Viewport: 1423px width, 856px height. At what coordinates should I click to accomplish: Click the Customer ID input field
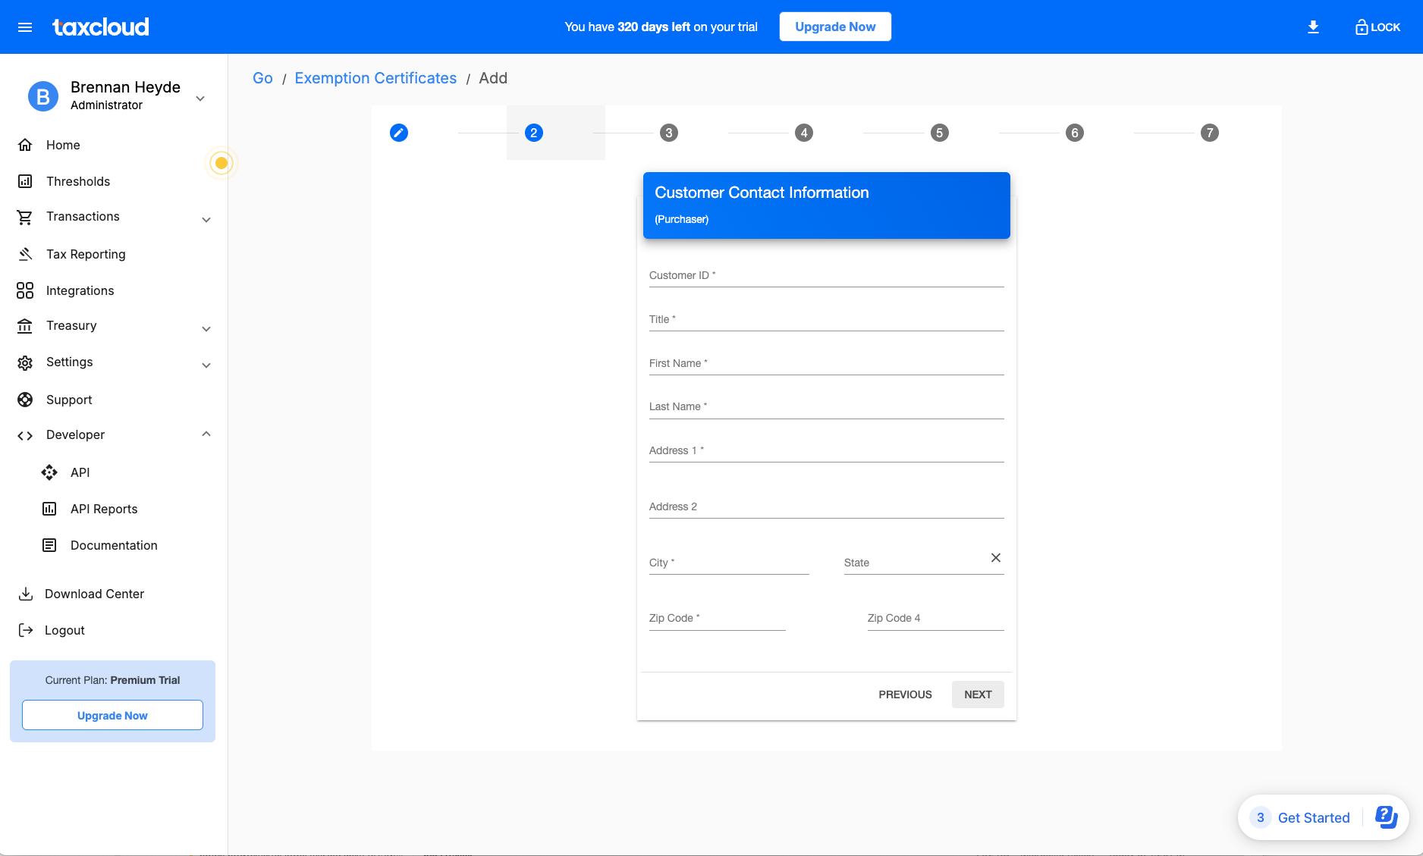click(x=826, y=276)
